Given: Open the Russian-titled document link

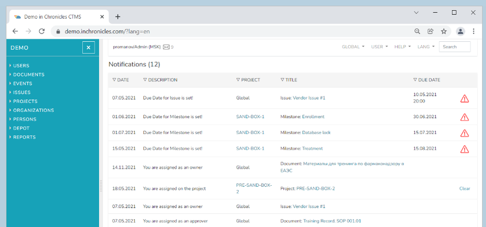Looking at the screenshot, I should (x=343, y=167).
